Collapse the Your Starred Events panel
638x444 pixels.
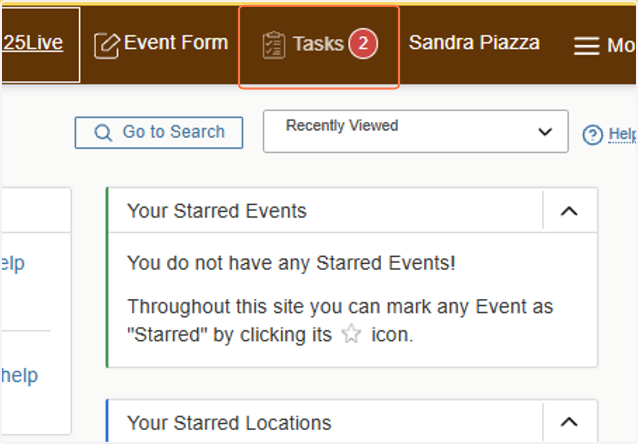coord(569,211)
